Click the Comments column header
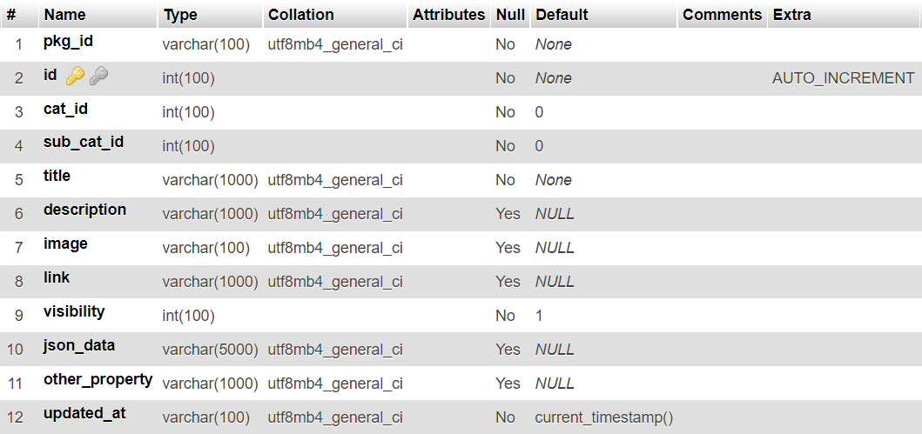 722,15
